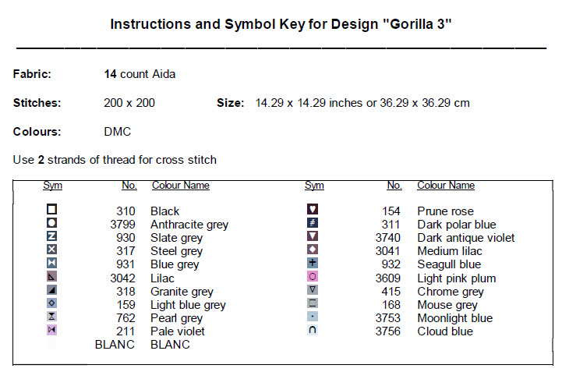
Task: Choose the Seagull blue plus symbol
Action: [313, 263]
